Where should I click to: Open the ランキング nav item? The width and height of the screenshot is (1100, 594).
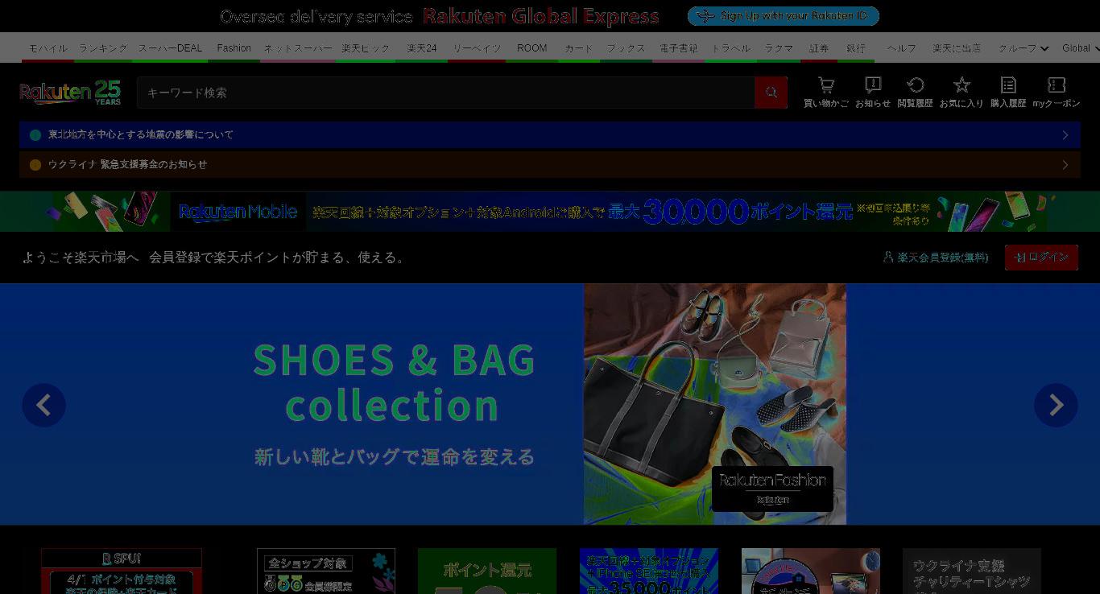pyautogui.click(x=103, y=48)
